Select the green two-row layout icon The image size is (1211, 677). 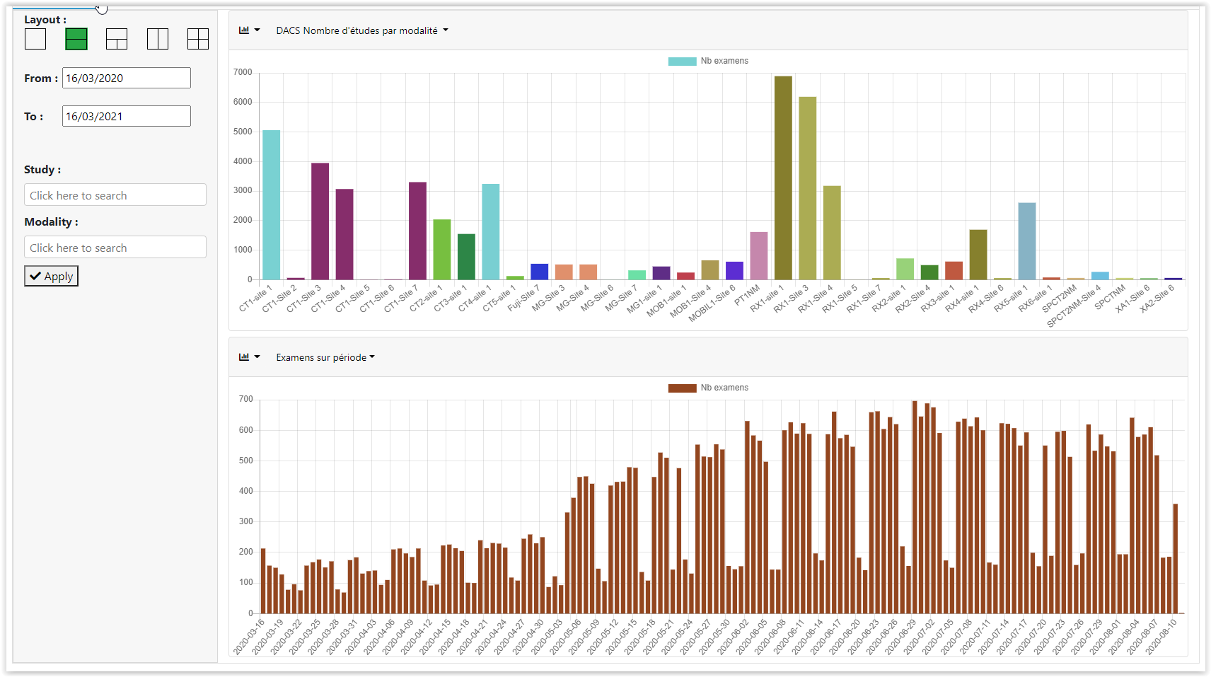click(x=76, y=39)
